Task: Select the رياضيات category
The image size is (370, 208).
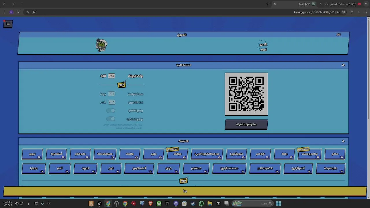Action: (x=129, y=154)
